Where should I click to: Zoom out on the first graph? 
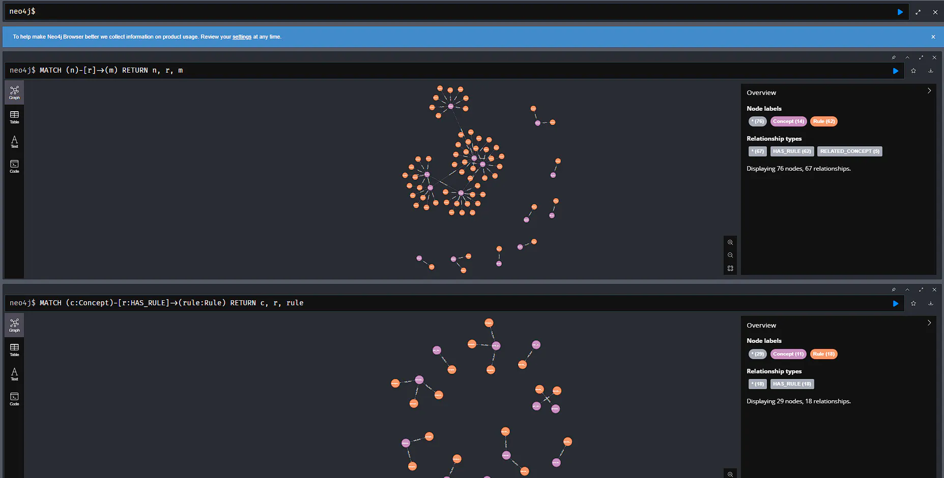click(730, 255)
